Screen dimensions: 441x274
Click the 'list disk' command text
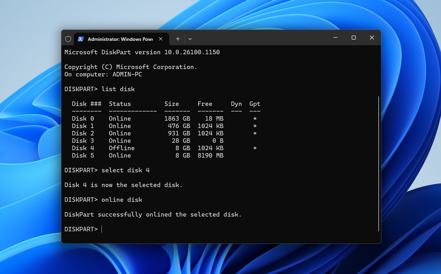(118, 89)
